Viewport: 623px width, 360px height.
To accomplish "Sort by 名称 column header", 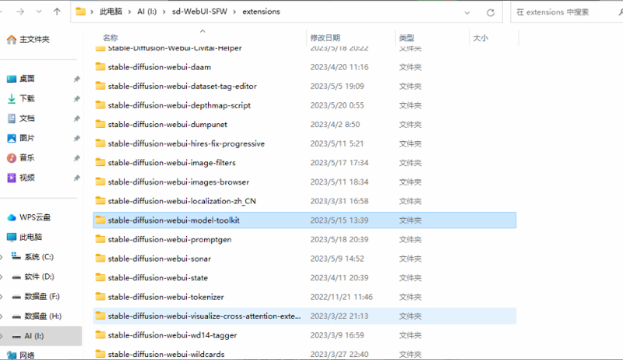I will [111, 37].
